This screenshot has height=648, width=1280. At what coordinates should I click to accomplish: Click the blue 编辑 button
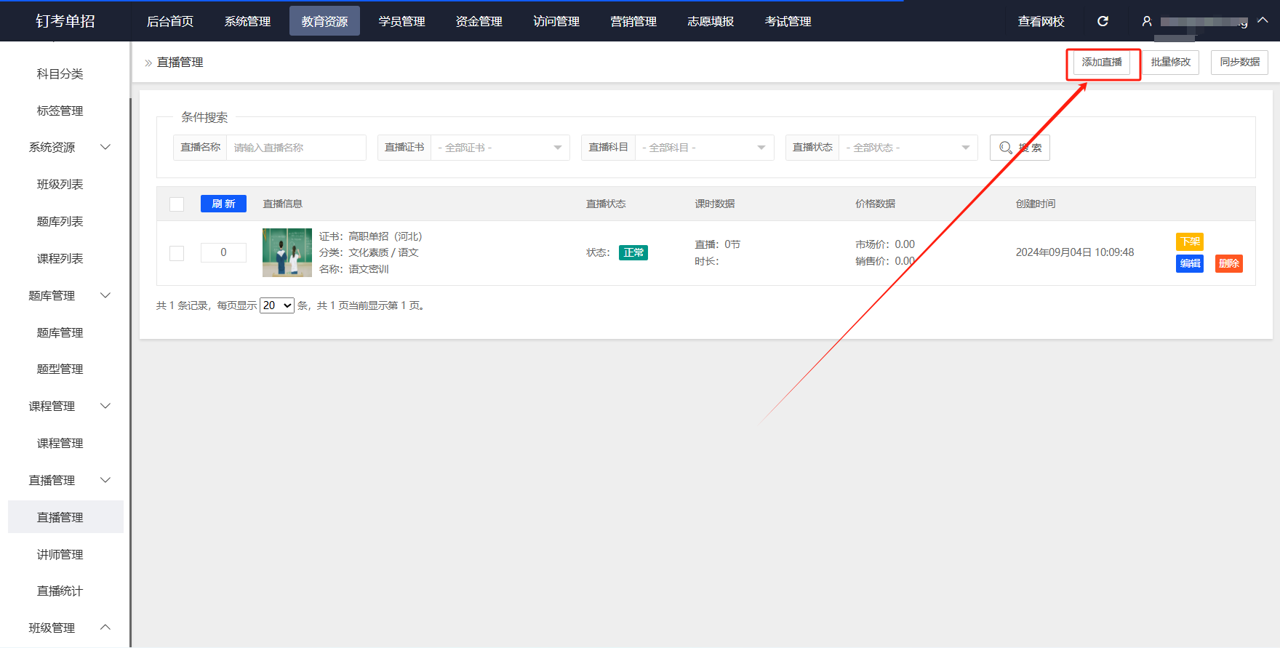click(1189, 263)
